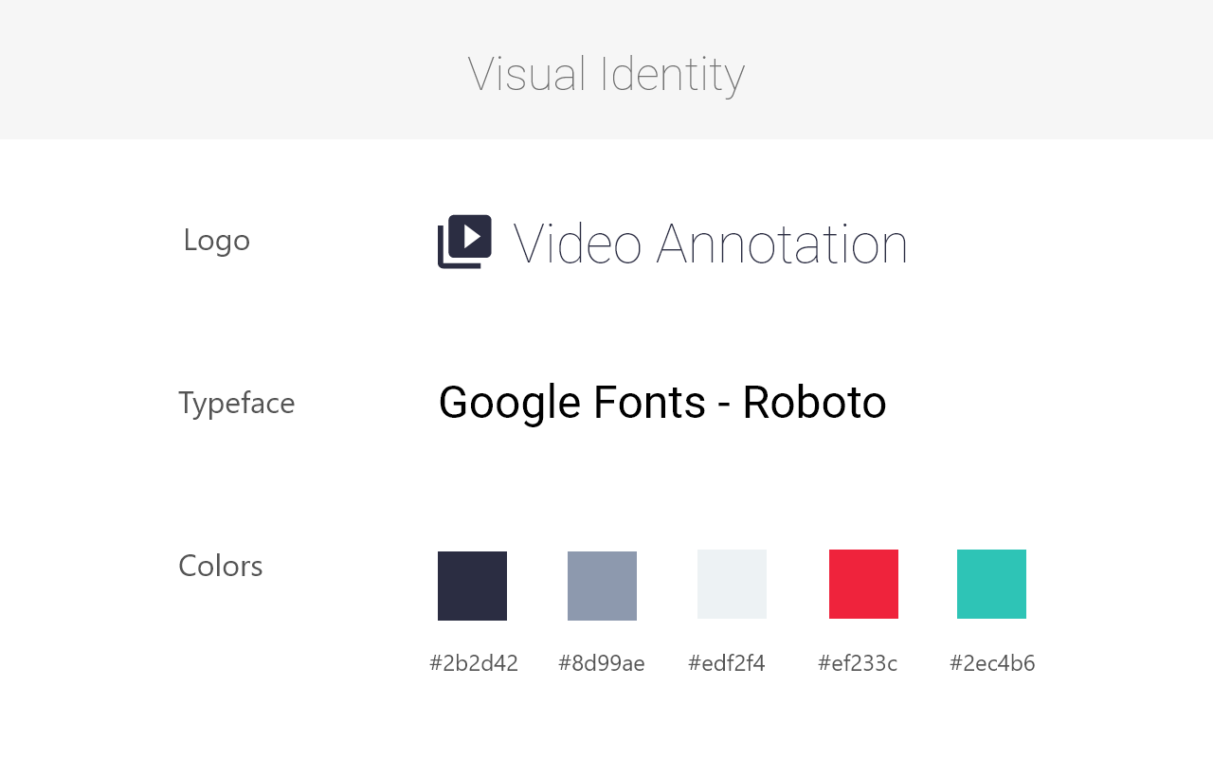Click the '#2b2d42' hex code text

pos(474,663)
